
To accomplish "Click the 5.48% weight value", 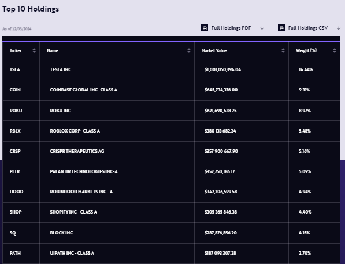I will (x=305, y=131).
